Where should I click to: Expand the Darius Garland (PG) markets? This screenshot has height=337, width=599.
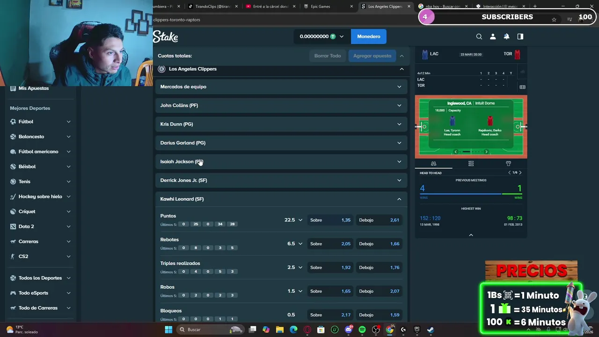281,143
